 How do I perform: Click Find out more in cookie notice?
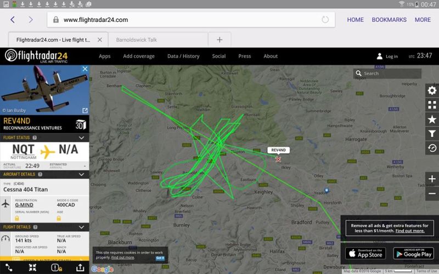coord(122,258)
